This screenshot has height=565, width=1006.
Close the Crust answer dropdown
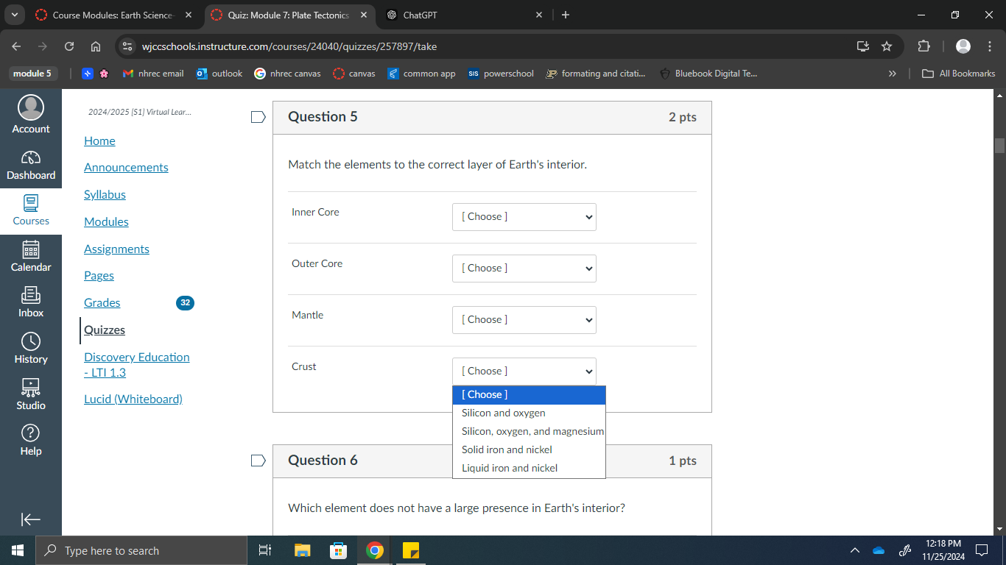(524, 372)
